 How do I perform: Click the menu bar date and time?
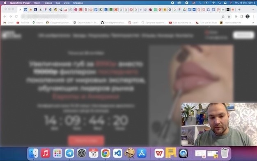click(245, 3)
